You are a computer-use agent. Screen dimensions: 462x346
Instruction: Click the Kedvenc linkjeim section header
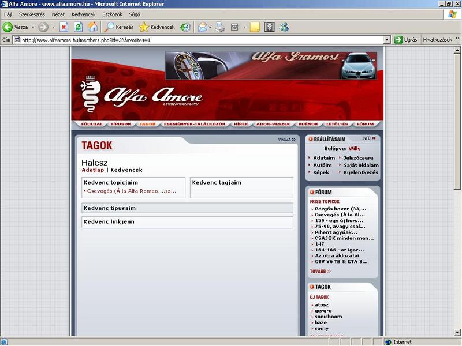[187, 222]
